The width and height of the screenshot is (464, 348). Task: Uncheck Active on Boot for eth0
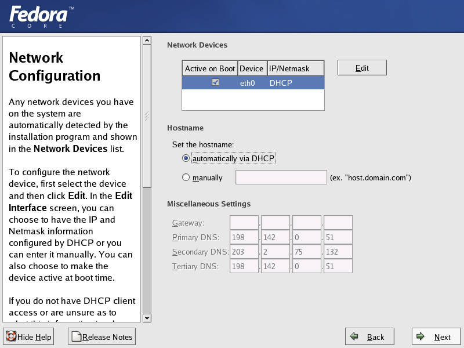click(215, 82)
